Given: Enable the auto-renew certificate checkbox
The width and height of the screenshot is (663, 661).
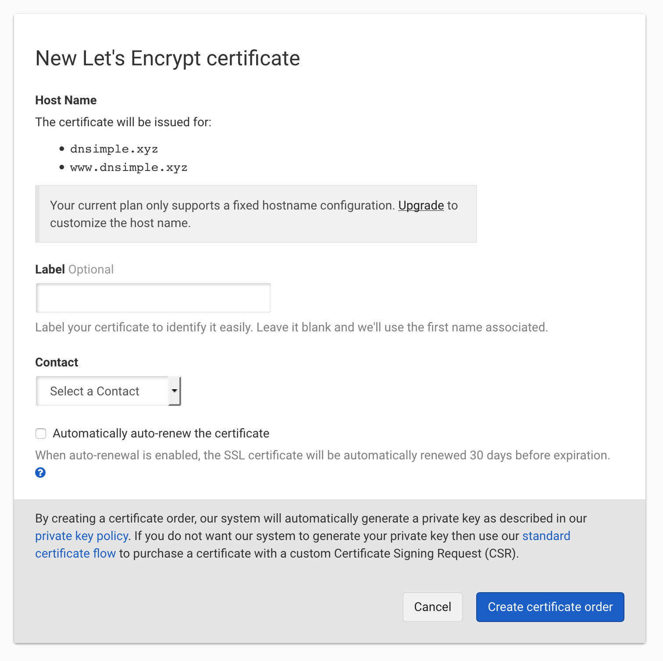Looking at the screenshot, I should pos(41,434).
